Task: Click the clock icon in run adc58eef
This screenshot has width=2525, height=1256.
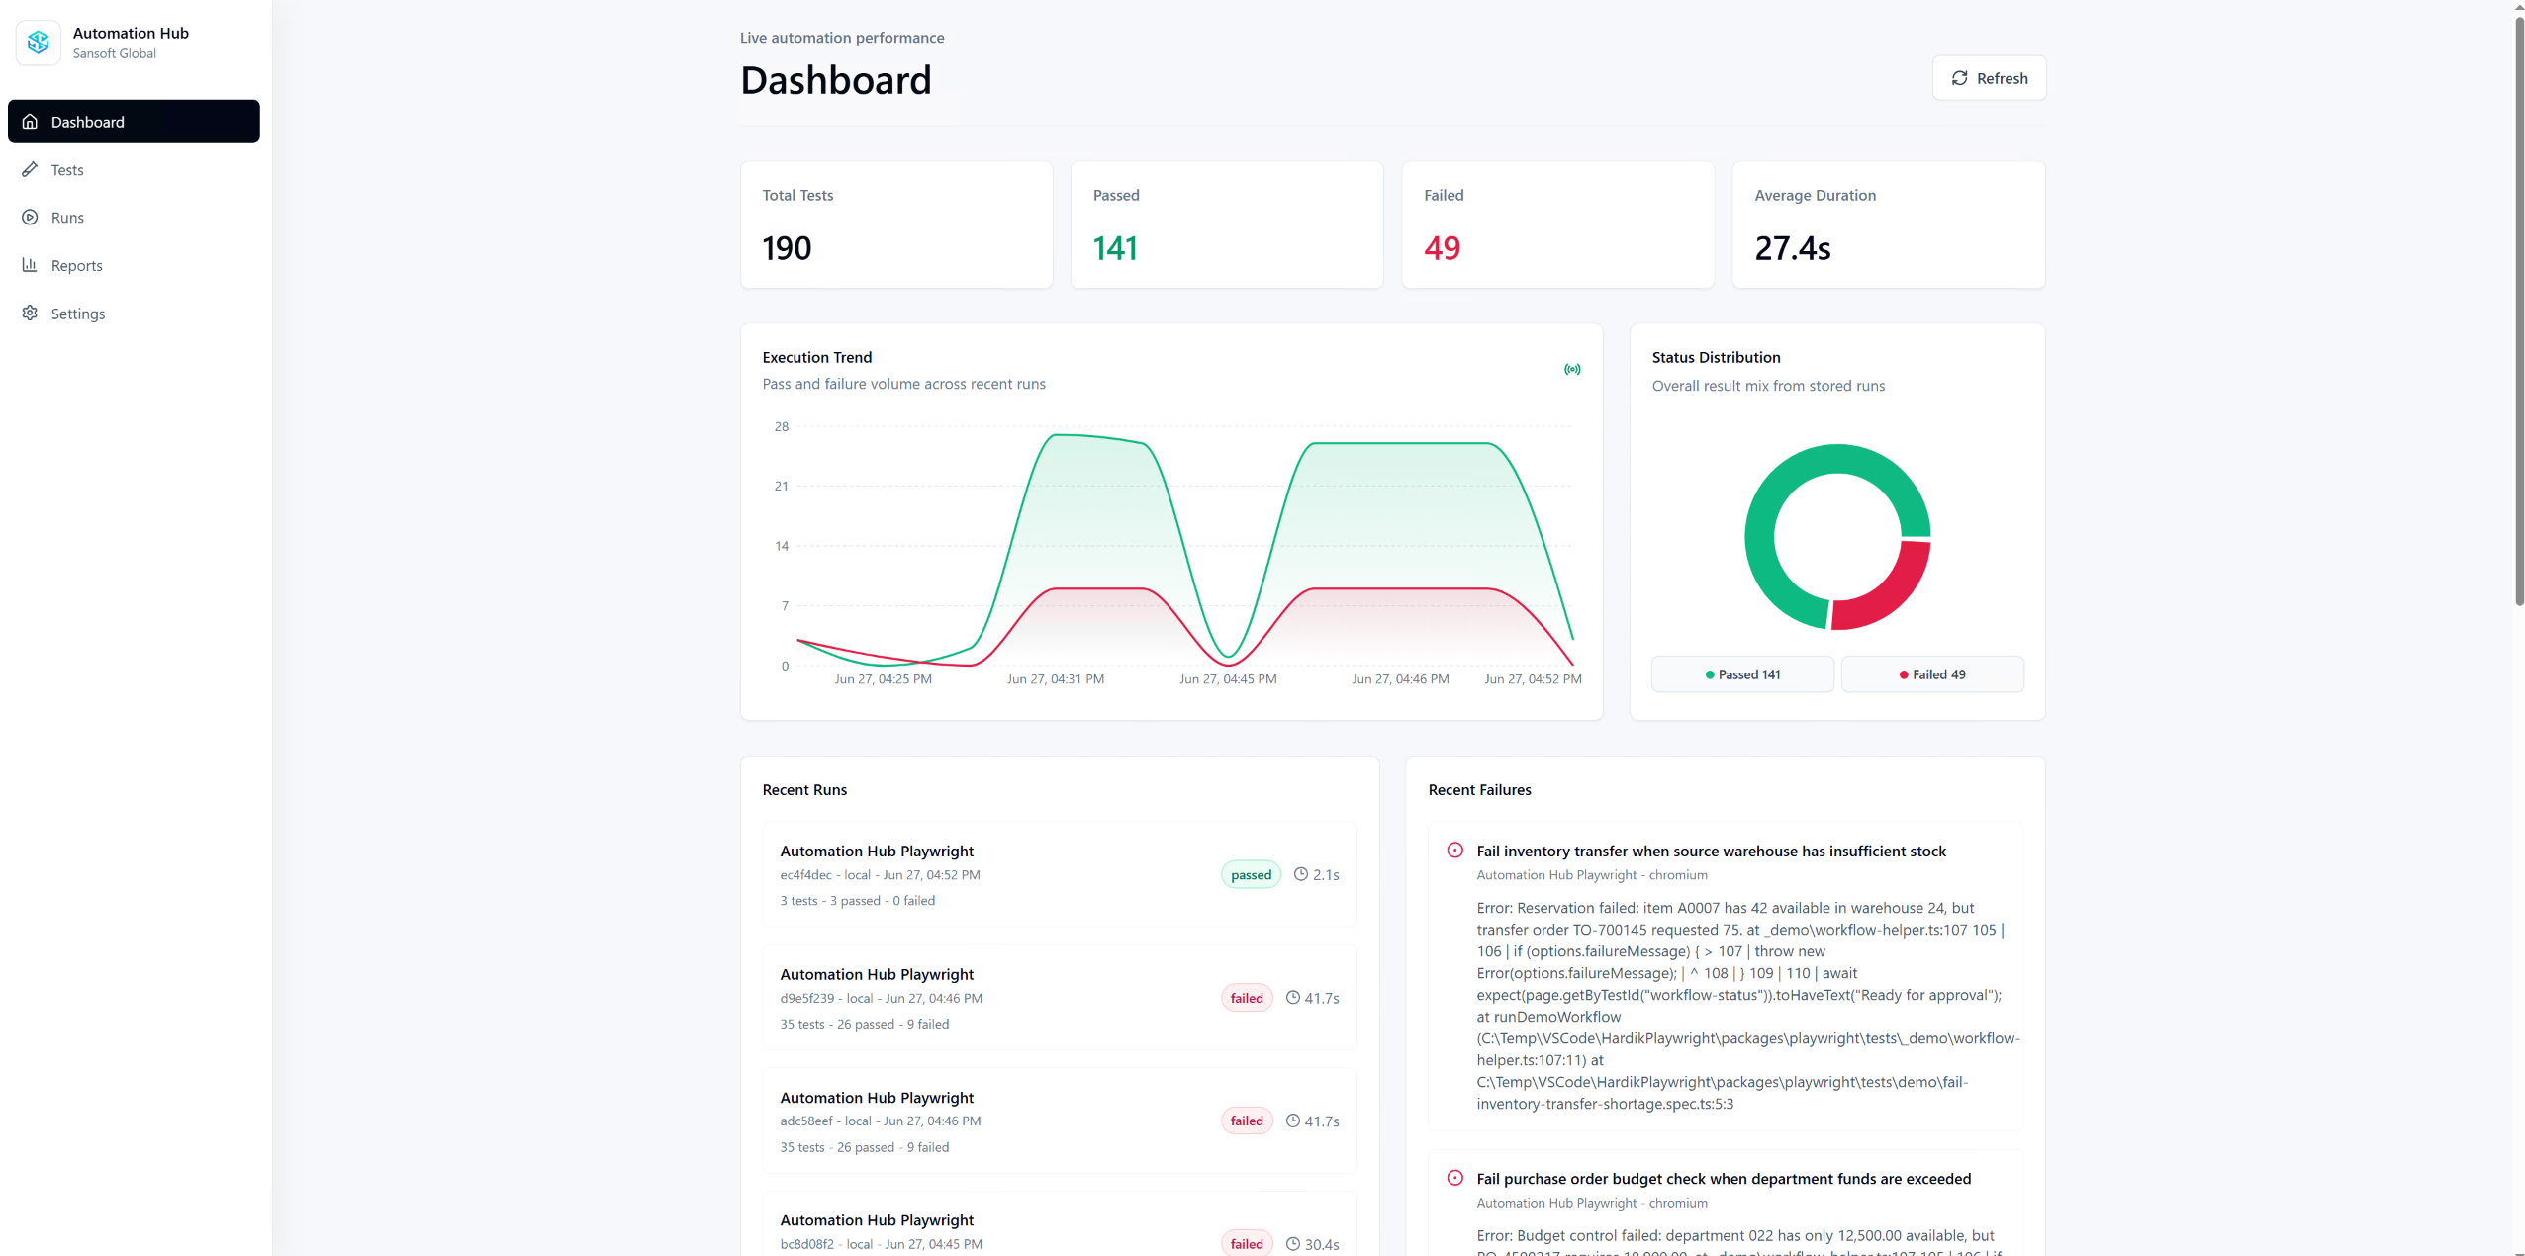Action: (x=1292, y=1121)
